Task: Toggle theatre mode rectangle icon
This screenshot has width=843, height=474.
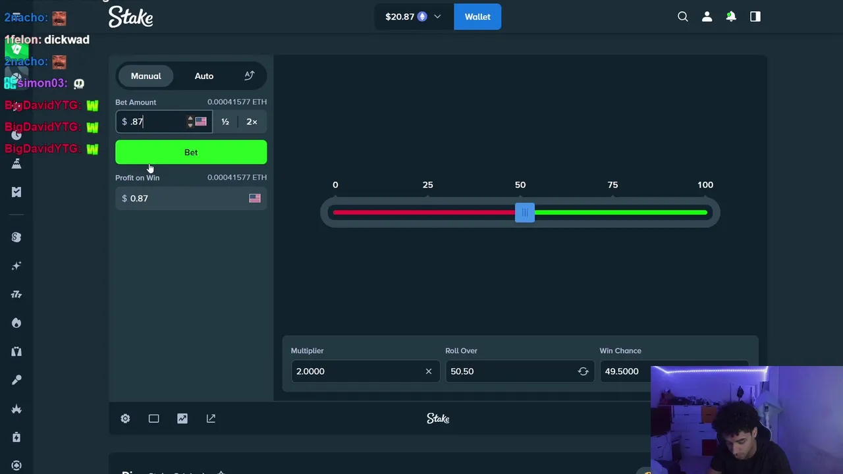Action: click(x=153, y=419)
